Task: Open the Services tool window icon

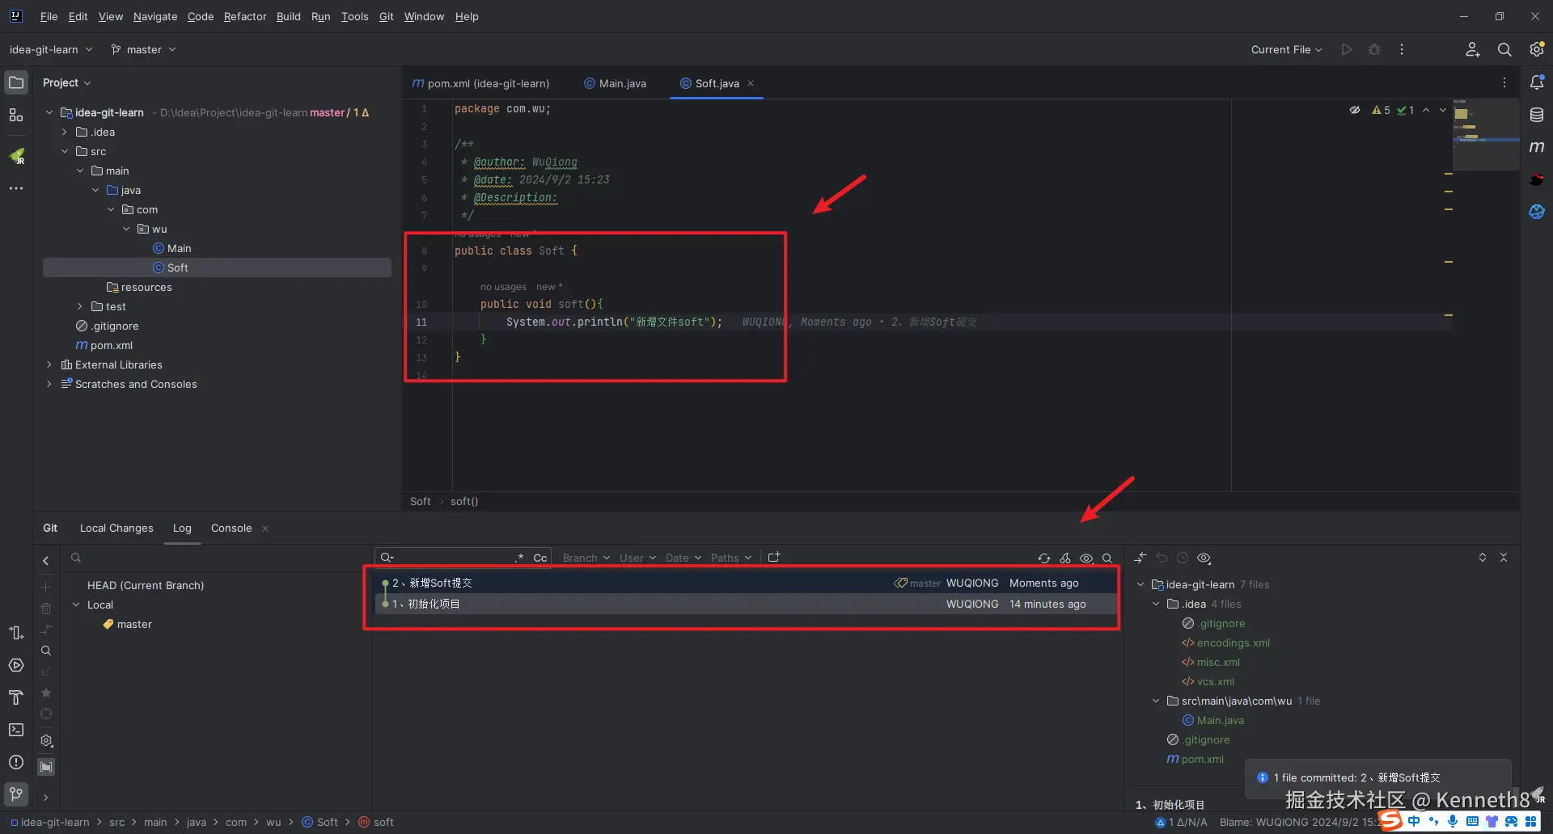Action: click(x=16, y=665)
